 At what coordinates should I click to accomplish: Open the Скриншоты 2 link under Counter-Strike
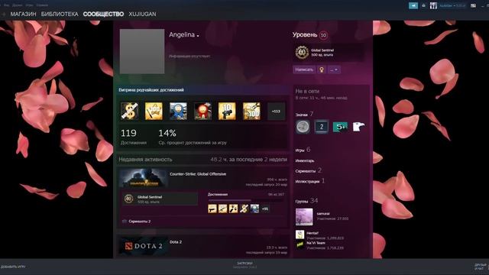coord(139,222)
